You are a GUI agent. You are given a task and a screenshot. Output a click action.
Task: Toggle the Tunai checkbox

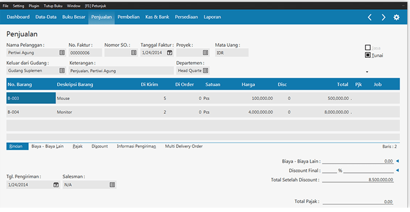(368, 55)
